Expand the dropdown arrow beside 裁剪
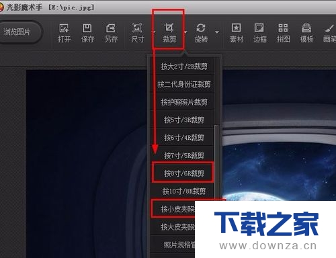Image resolution: width=336 pixels, height=258 pixels. point(185,32)
